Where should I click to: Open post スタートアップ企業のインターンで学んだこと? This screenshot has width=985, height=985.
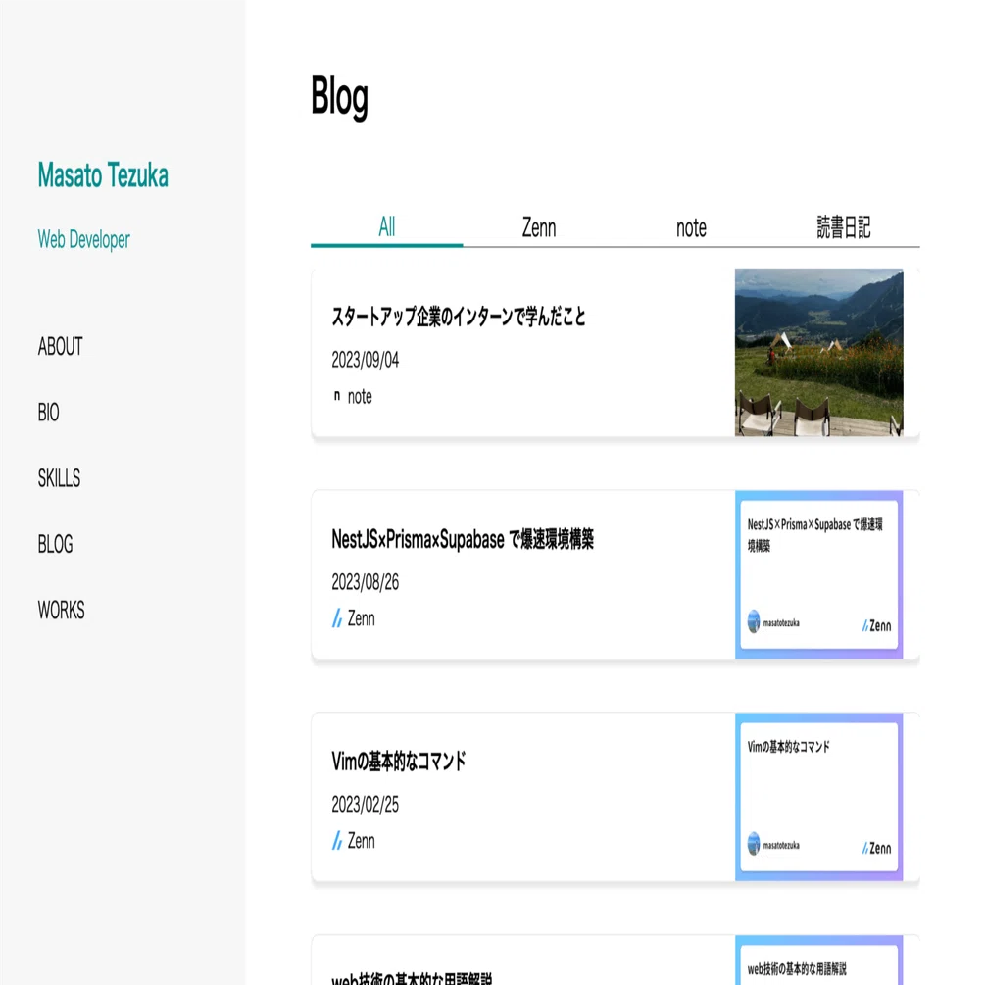[x=459, y=316]
